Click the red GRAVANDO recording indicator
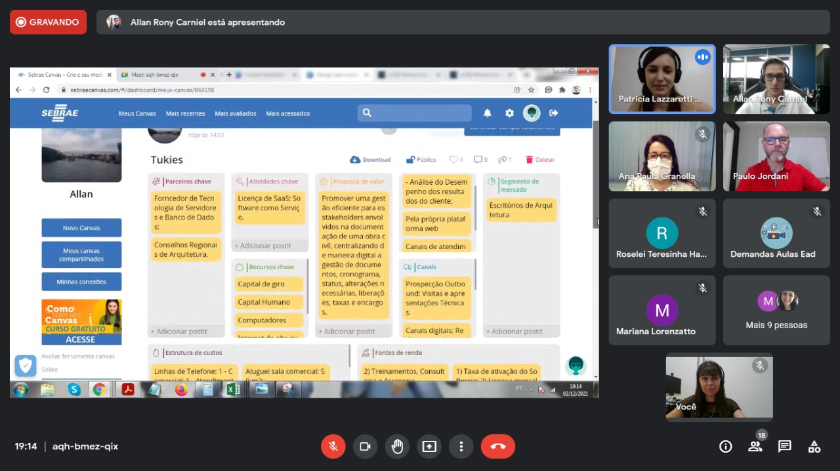Screen dimensions: 840x471 [48, 22]
